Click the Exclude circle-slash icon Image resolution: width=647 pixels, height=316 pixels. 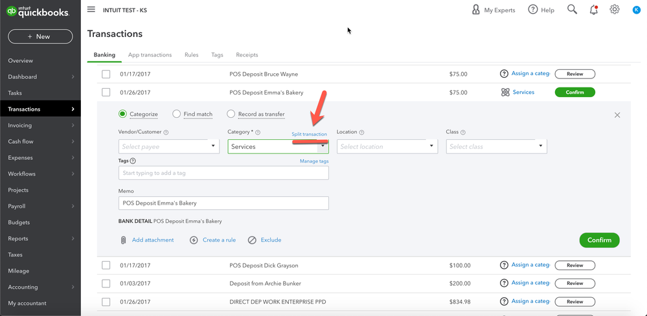pyautogui.click(x=252, y=240)
